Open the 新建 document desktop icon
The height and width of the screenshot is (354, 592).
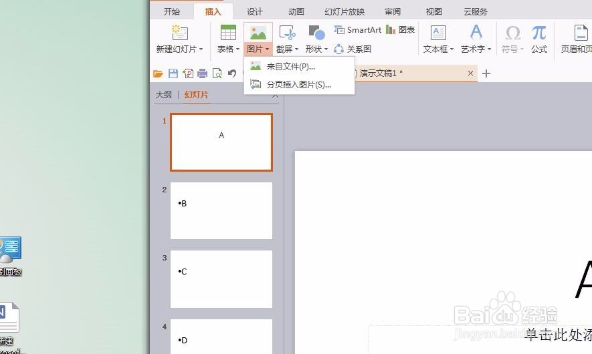[x=9, y=327]
